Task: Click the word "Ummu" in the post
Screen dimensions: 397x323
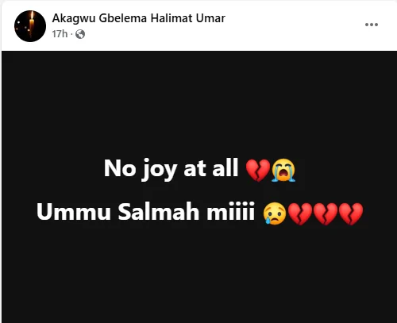Action: click(x=74, y=211)
